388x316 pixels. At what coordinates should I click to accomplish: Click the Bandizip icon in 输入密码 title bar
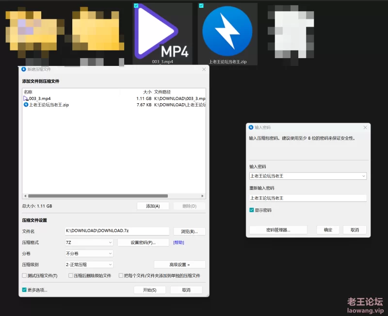251,127
